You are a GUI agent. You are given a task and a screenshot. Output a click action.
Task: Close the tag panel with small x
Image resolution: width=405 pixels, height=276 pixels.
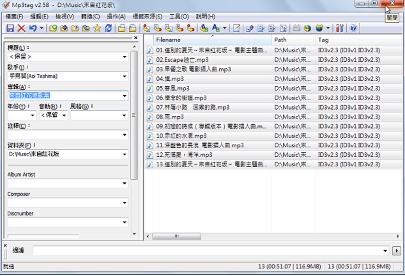(x=136, y=38)
